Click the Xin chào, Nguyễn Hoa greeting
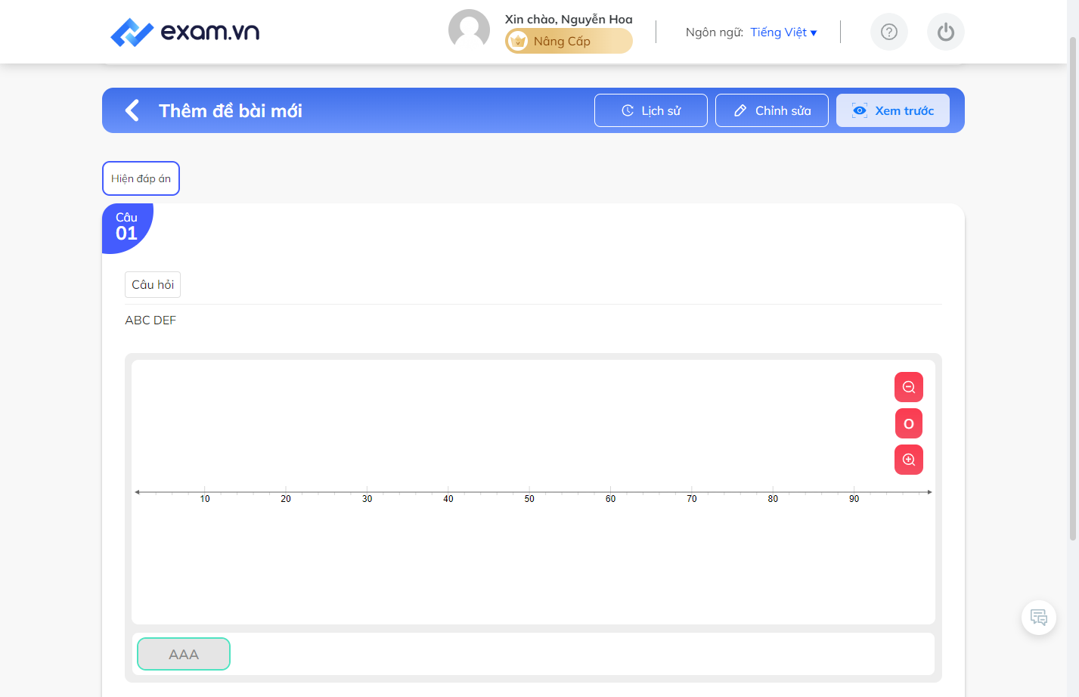This screenshot has width=1079, height=697. [x=569, y=19]
